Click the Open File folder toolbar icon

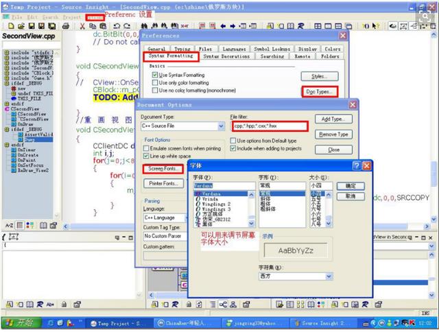coord(21,26)
